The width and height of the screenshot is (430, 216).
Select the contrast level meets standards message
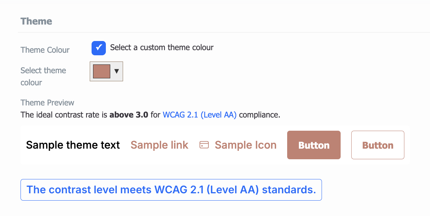[171, 190]
